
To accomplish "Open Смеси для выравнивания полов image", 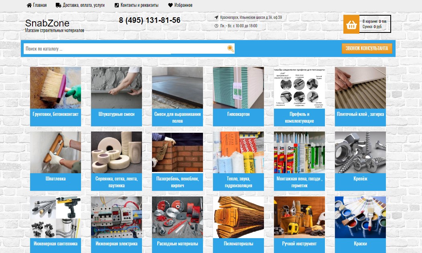I will click(177, 88).
